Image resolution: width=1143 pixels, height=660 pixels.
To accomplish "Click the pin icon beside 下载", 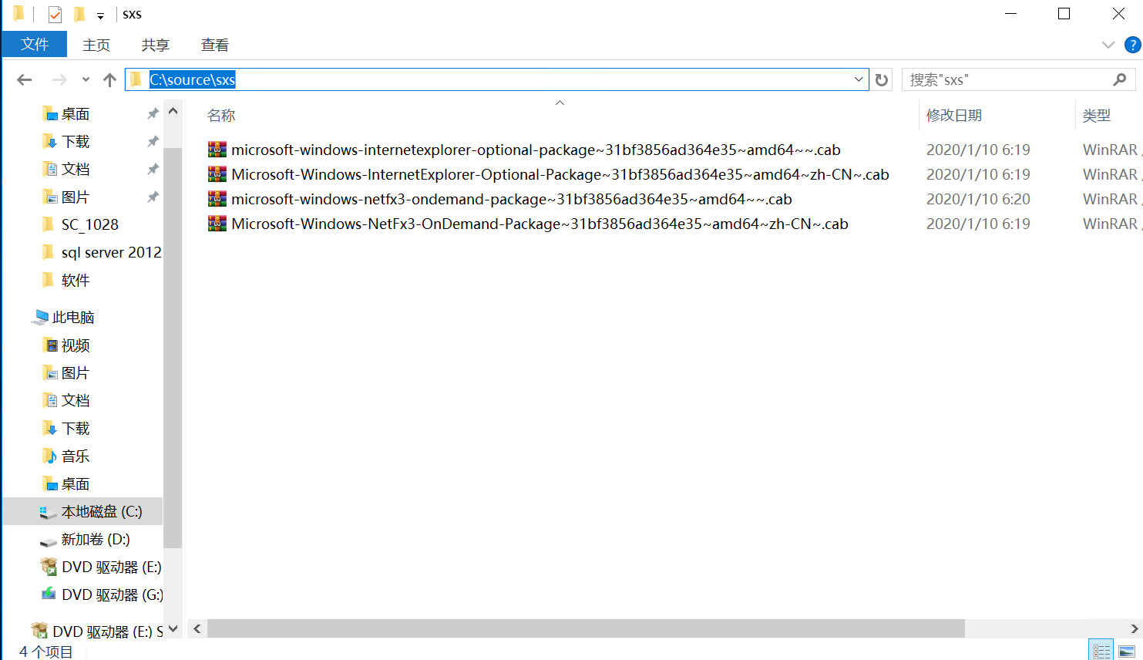I will (x=153, y=142).
